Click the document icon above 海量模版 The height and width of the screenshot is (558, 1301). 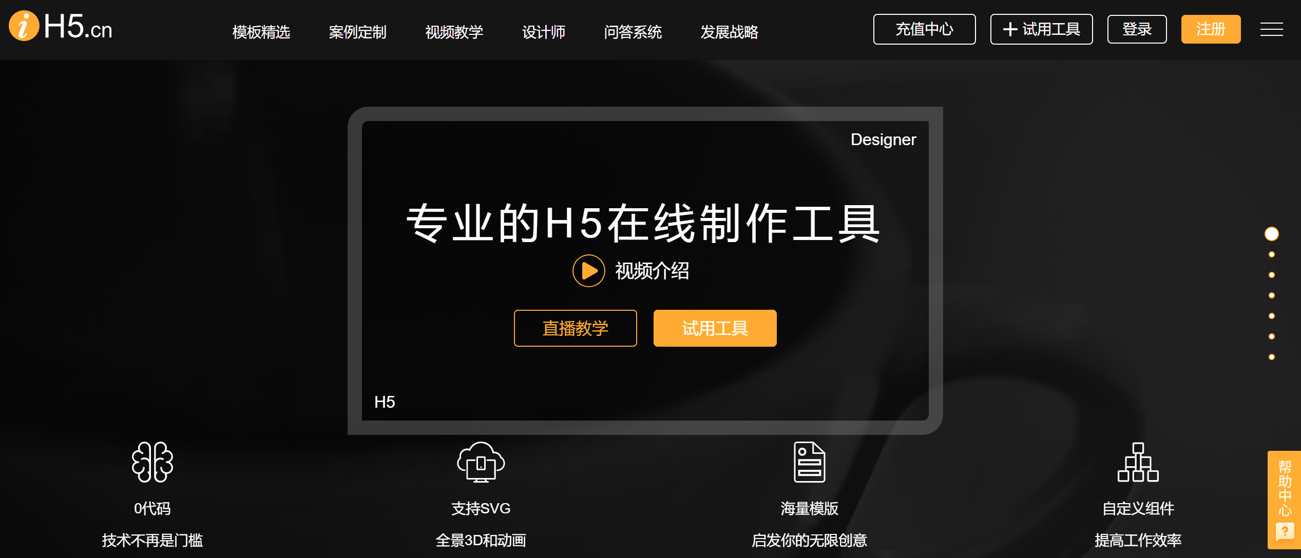tap(809, 462)
